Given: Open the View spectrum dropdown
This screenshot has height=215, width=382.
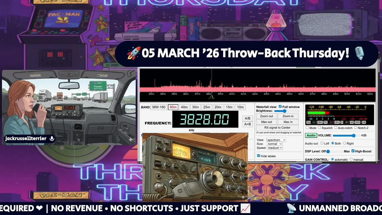Looking at the screenshot, I should [276, 140].
